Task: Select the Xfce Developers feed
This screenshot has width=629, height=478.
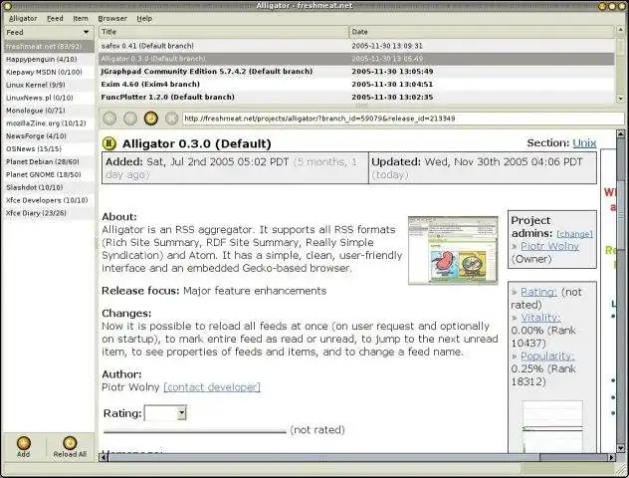Action: click(x=49, y=200)
